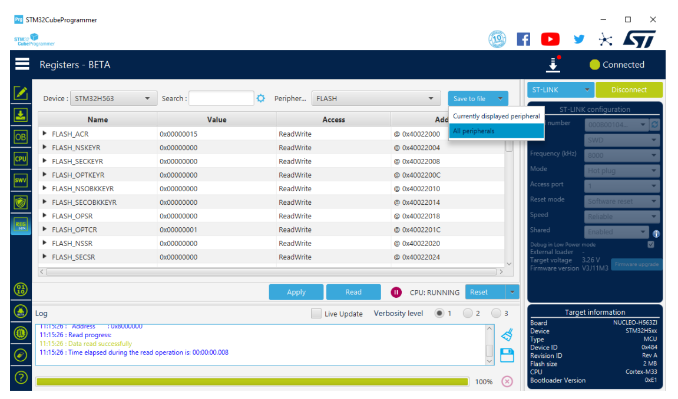Open Memory & File editing sidebar icon
Viewport: 678px width, 399px height.
click(21, 93)
